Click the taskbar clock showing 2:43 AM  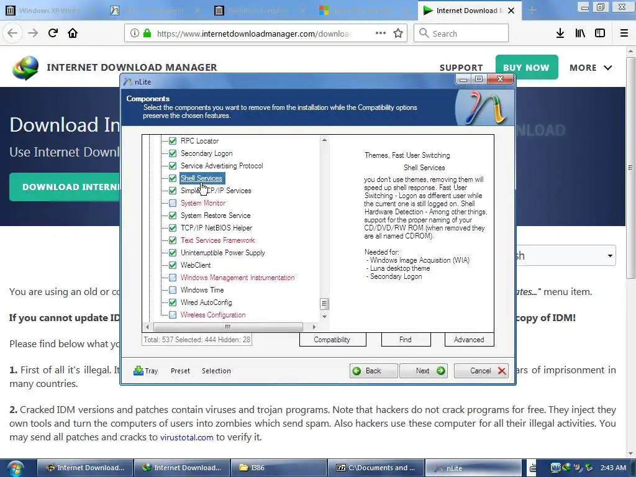[613, 468]
